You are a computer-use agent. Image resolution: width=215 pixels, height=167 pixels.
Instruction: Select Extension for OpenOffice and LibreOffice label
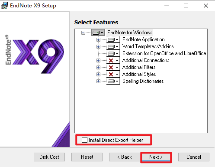coord(164,53)
